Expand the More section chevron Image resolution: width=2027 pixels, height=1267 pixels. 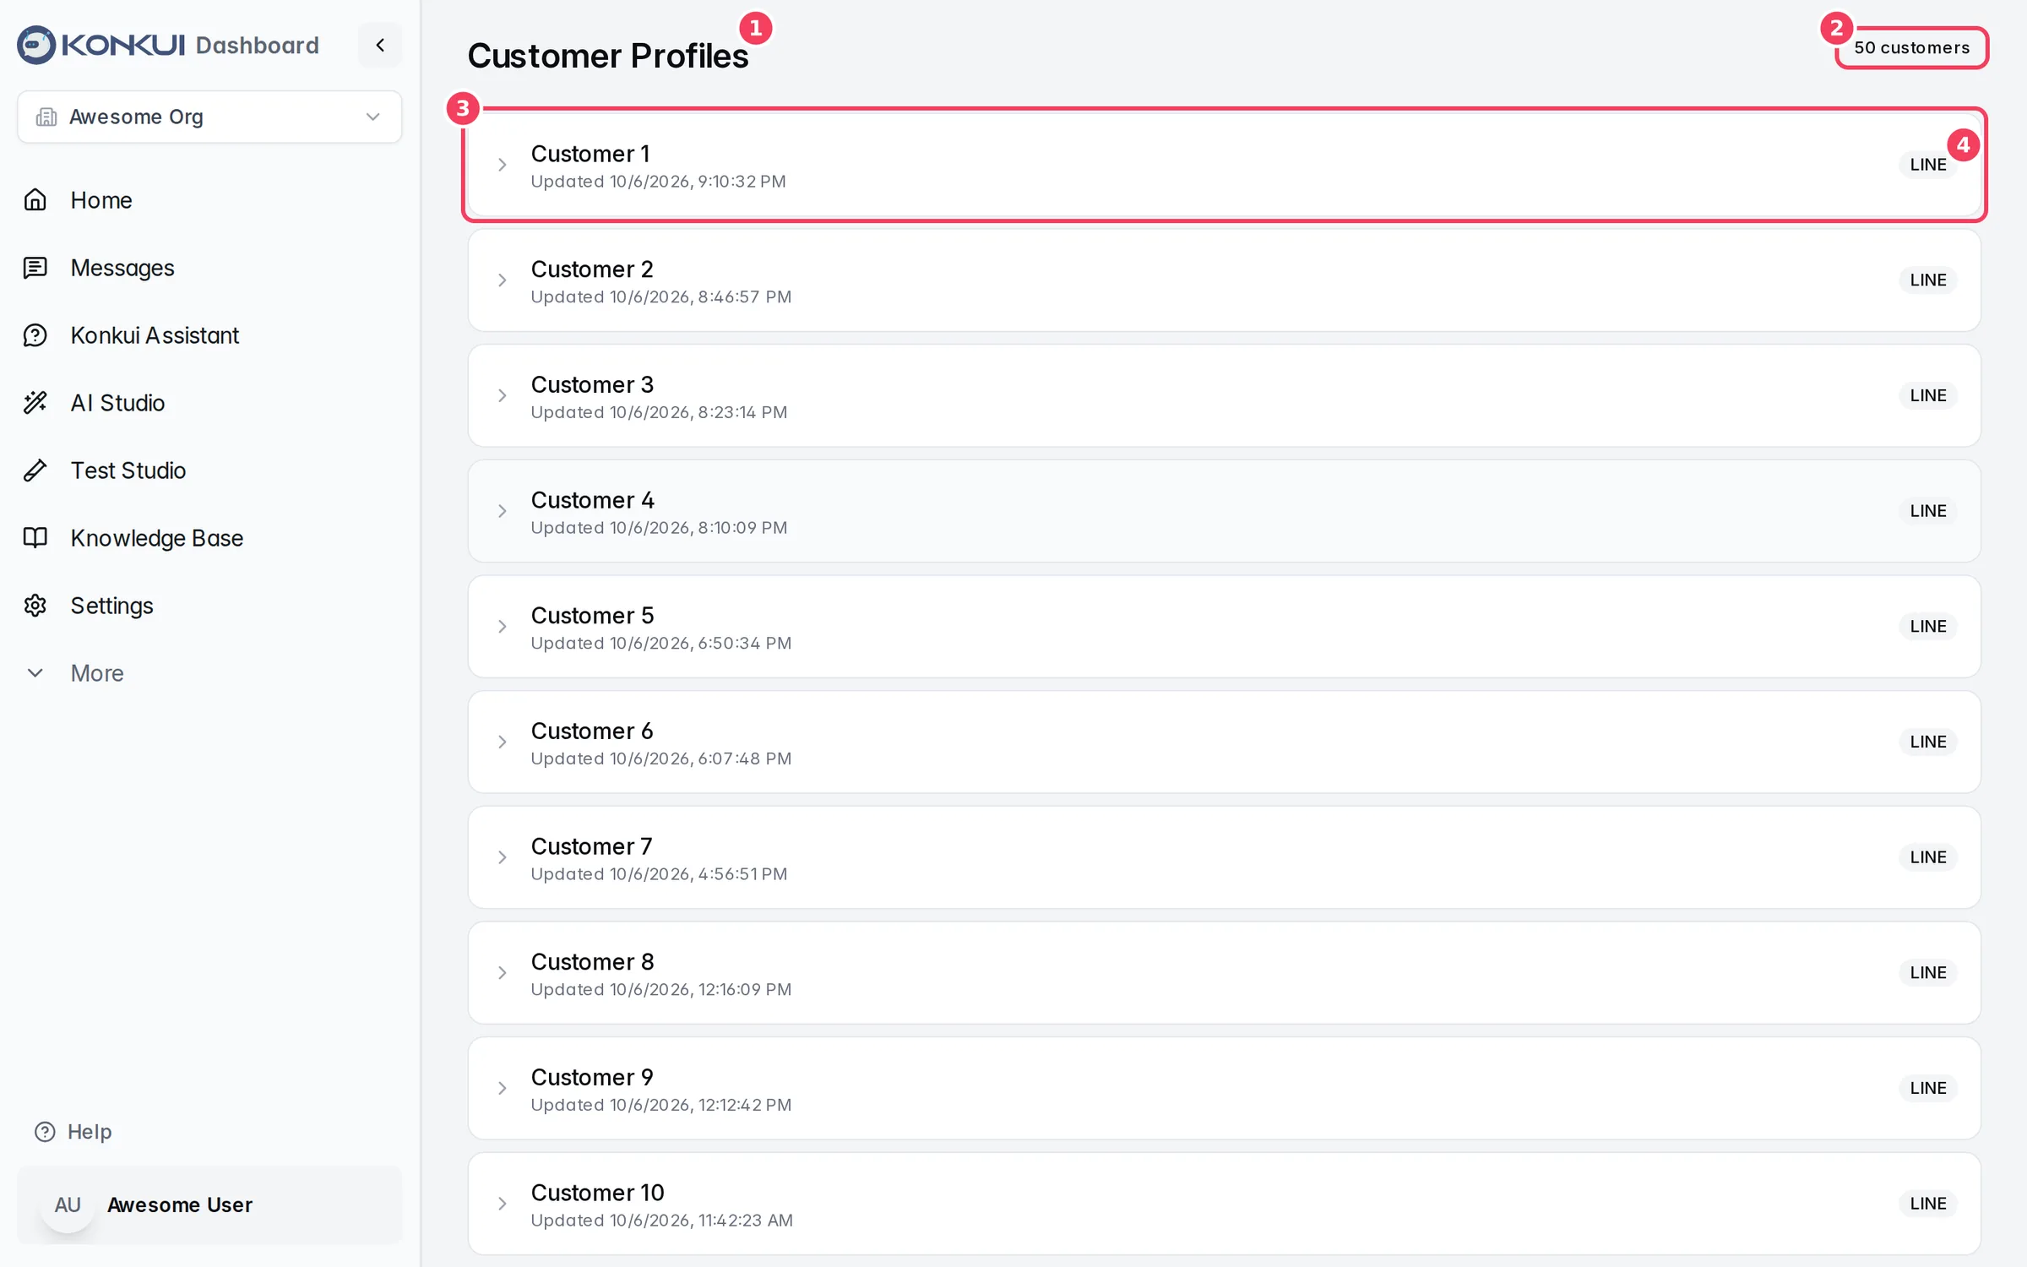(x=35, y=673)
